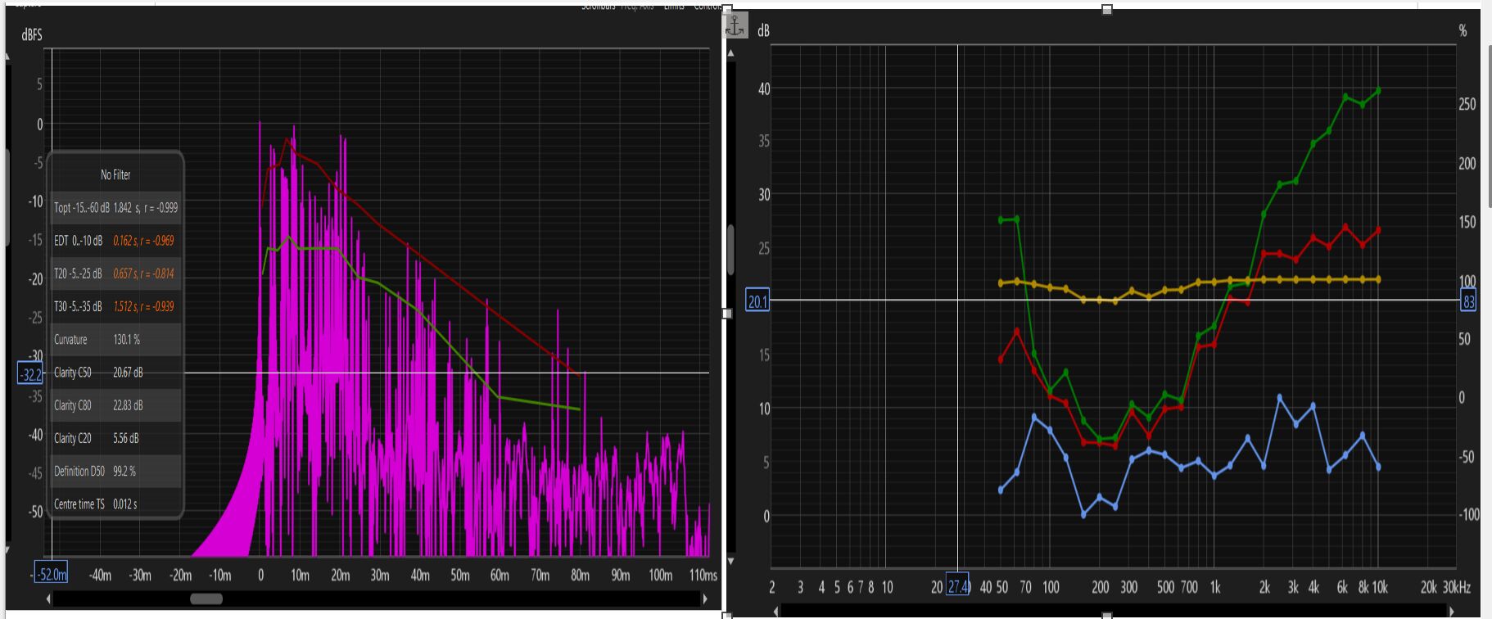Click up arrow beside the dB axis scrollbar
The width and height of the screenshot is (1492, 619).
pos(730,53)
